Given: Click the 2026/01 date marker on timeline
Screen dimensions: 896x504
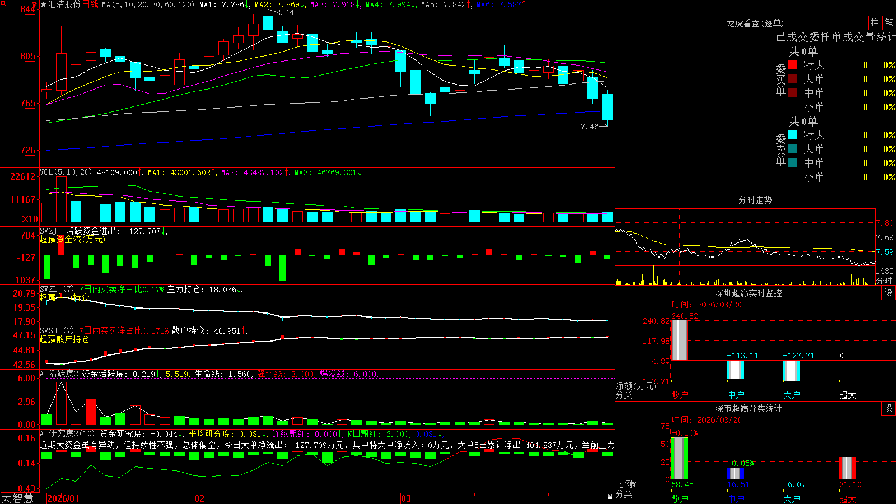Looking at the screenshot, I should (x=63, y=498).
